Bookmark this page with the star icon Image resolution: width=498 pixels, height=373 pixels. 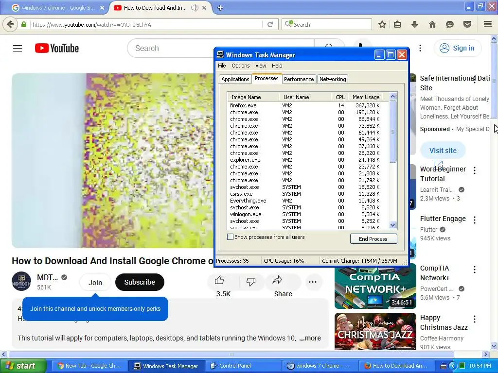382,24
